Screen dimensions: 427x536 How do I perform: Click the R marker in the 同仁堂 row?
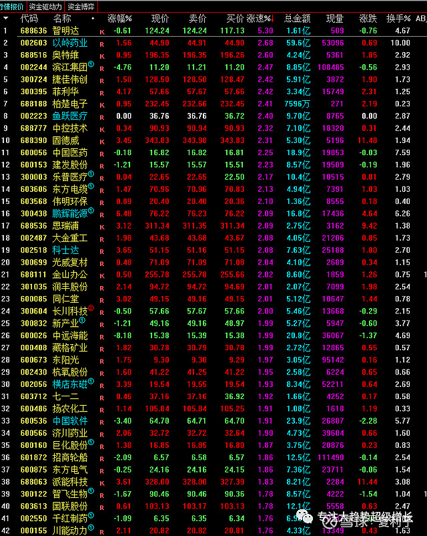point(102,301)
